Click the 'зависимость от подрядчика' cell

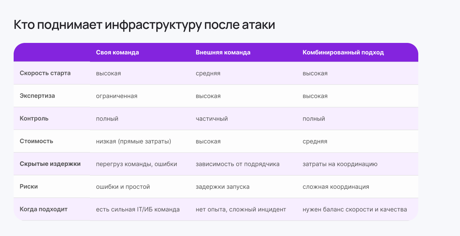pyautogui.click(x=237, y=164)
